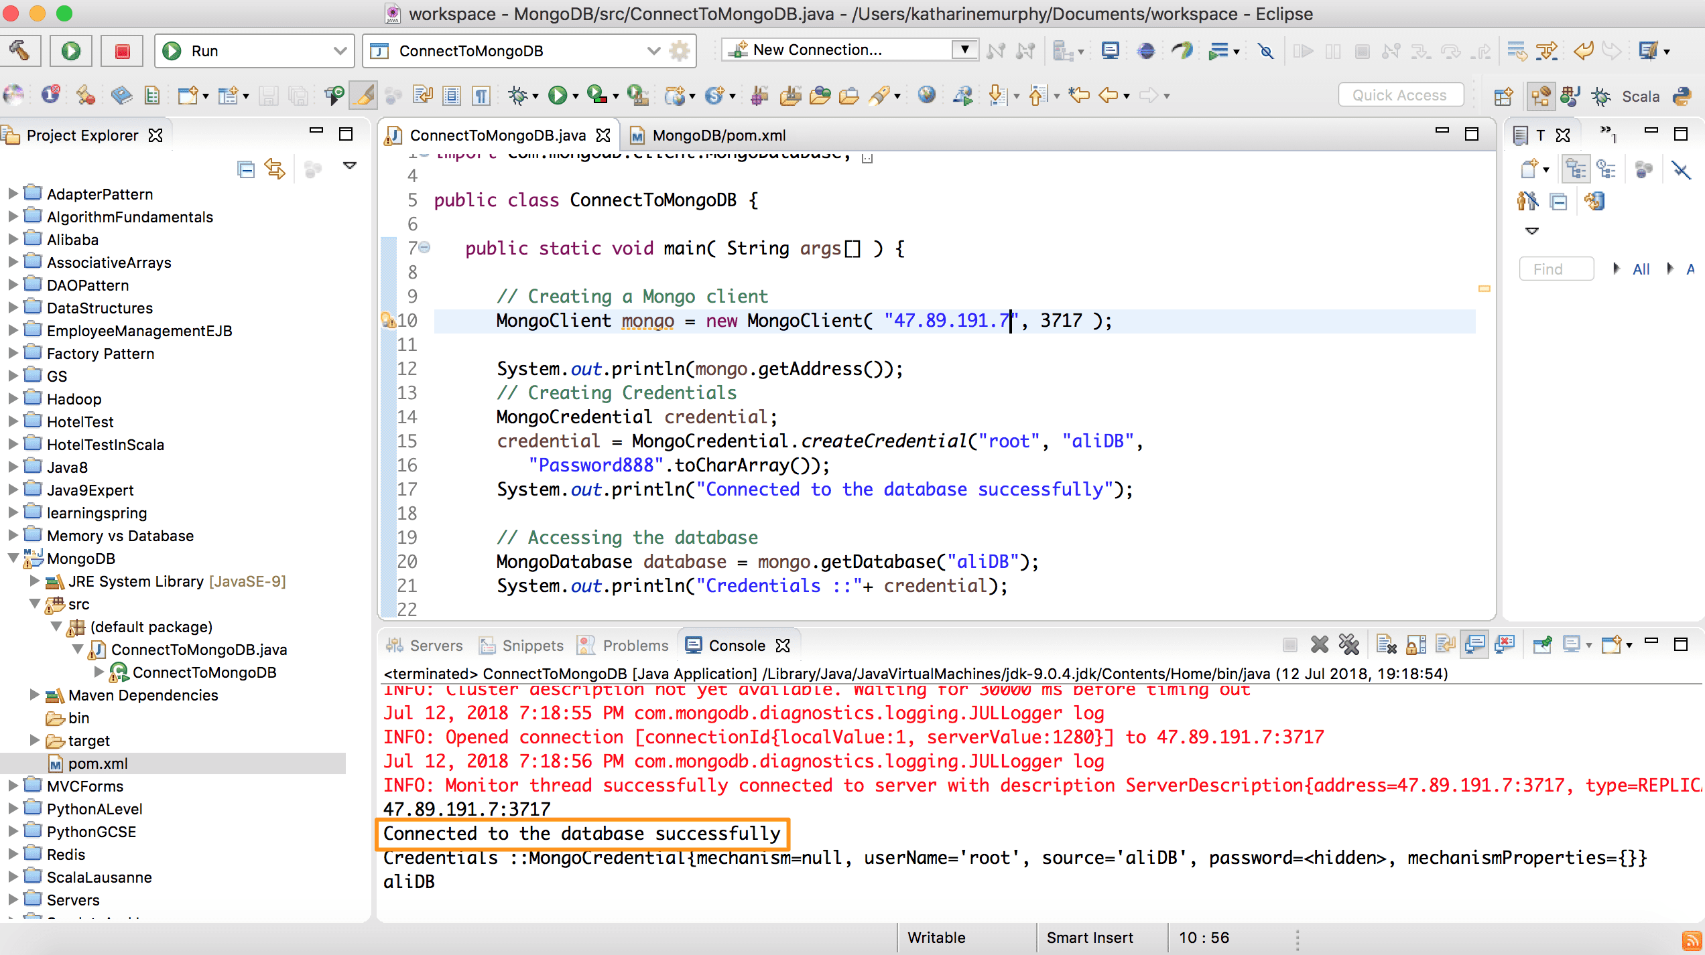Open the launch configuration gear settings
Image resolution: width=1705 pixels, height=955 pixels.
coord(680,51)
